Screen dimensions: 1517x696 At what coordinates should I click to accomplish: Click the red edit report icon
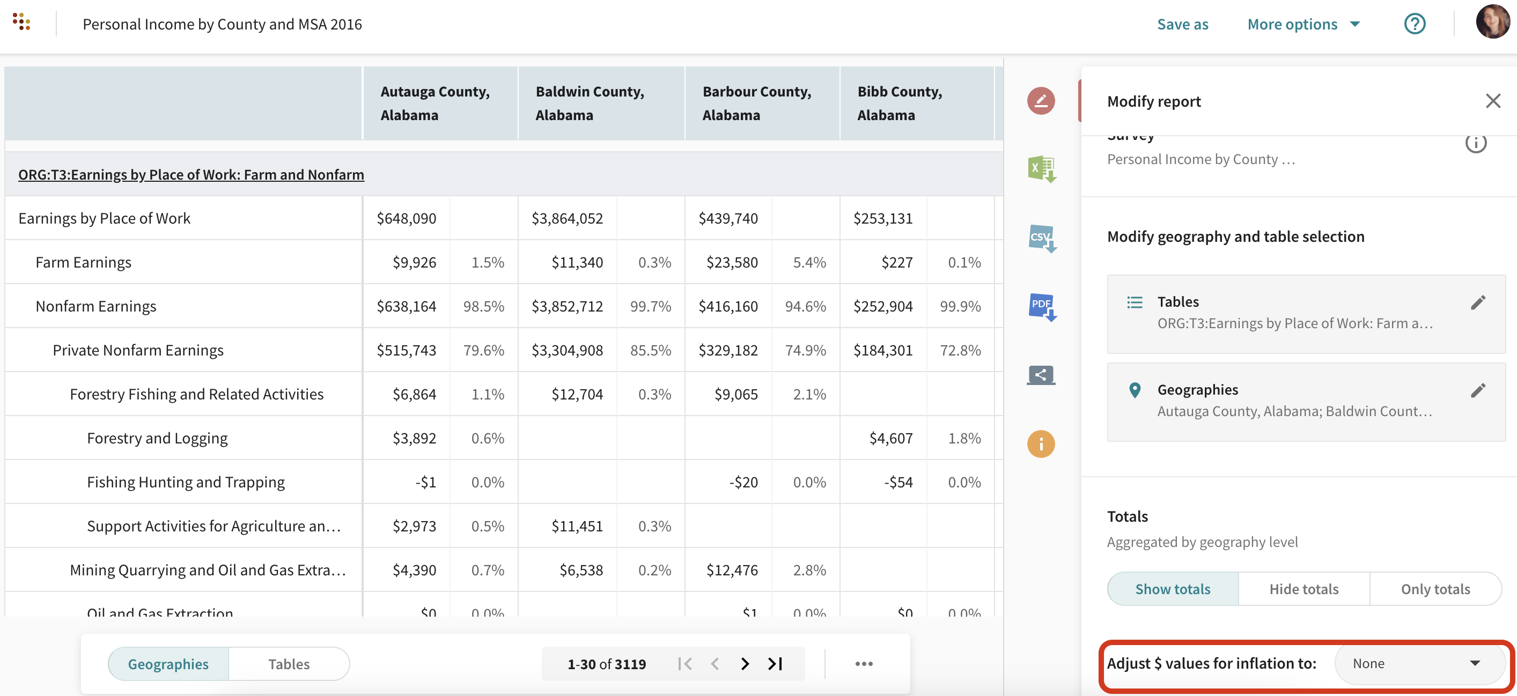(1041, 101)
